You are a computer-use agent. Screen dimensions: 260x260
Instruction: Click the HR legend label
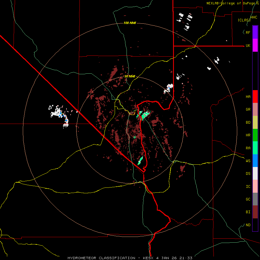tap(248, 135)
